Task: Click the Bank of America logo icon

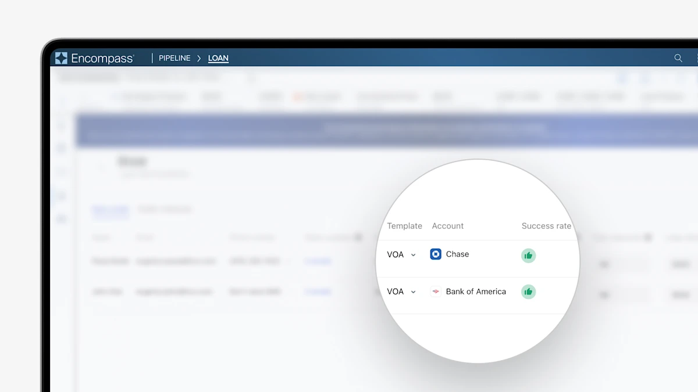Action: coord(436,292)
